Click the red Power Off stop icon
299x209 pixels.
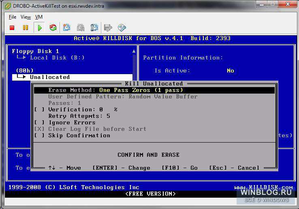pyautogui.click(x=12, y=28)
